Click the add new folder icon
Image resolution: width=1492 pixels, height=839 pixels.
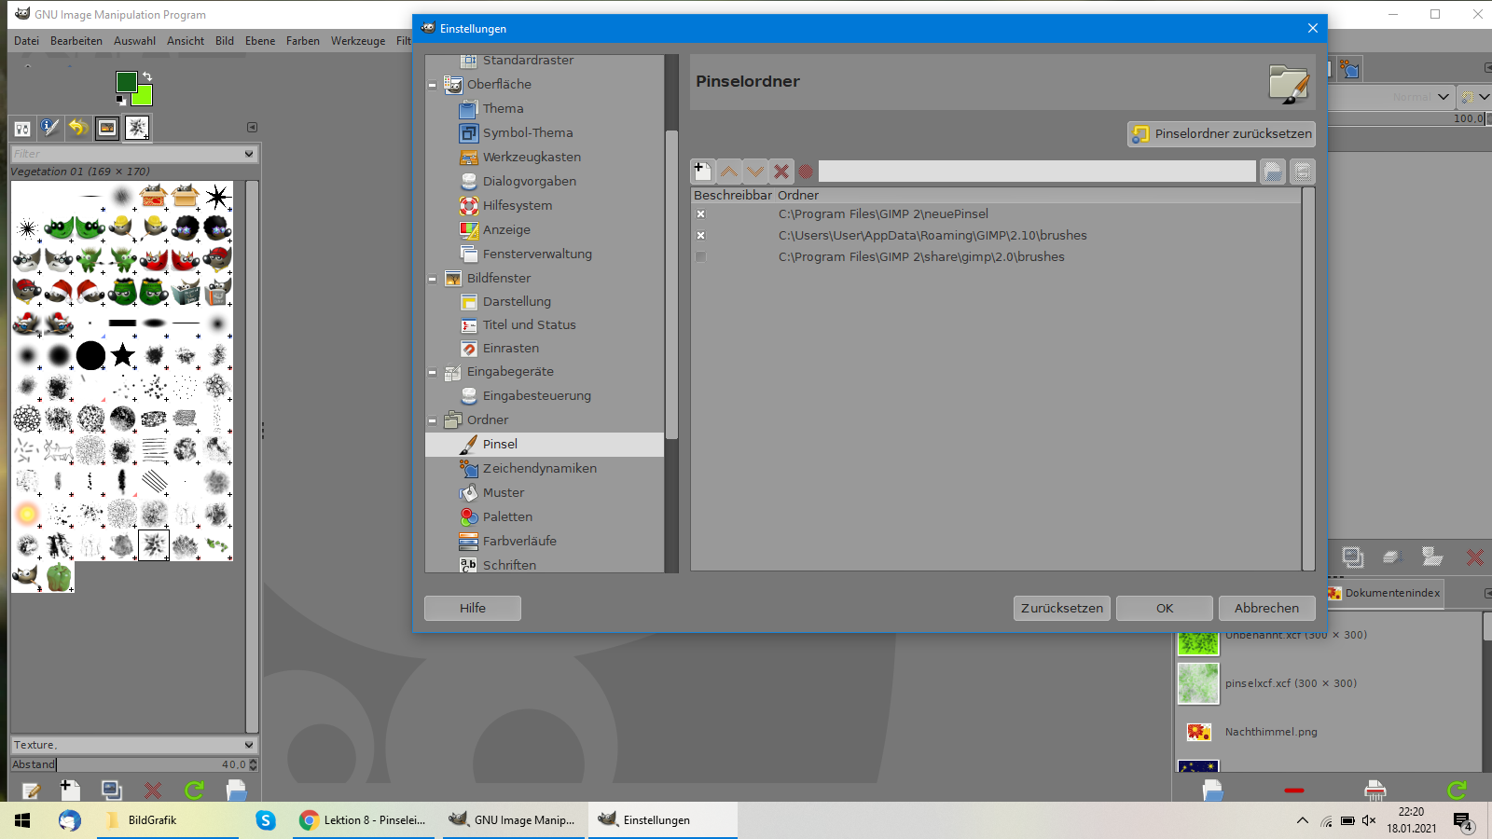(702, 172)
